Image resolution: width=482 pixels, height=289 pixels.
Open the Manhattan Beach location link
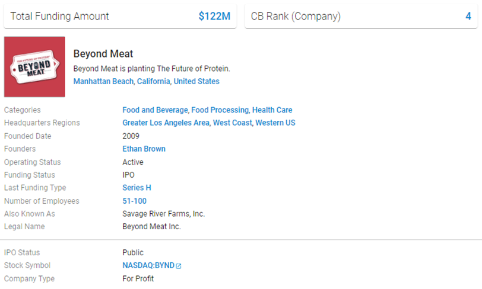[x=103, y=81]
